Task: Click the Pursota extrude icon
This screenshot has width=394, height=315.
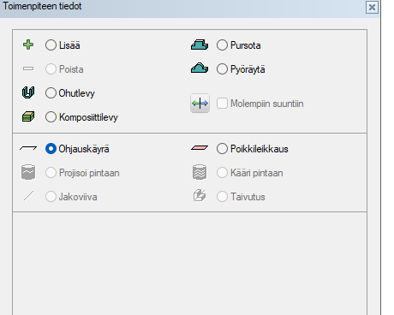Action: point(200,45)
